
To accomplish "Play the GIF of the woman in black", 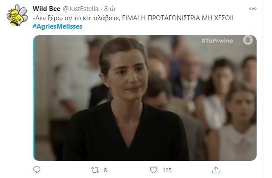I will [145, 98].
